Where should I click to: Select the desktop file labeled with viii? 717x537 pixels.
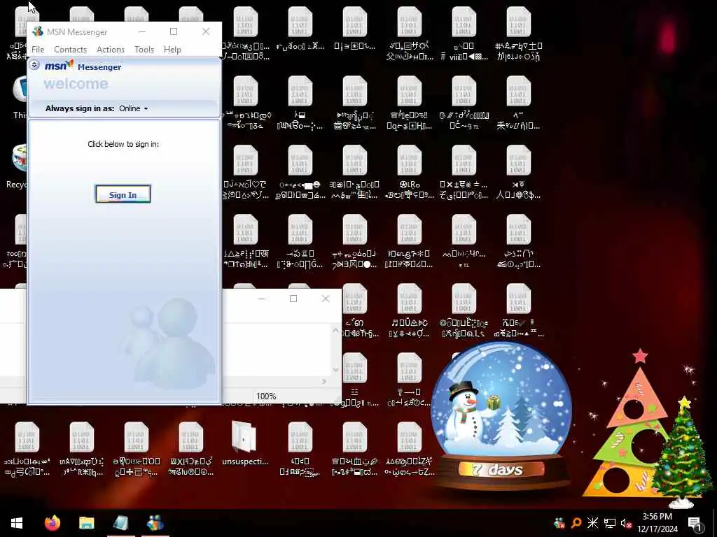[464, 34]
